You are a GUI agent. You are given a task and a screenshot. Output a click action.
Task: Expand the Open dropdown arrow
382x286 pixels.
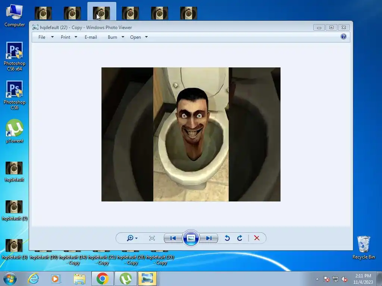[x=146, y=37]
